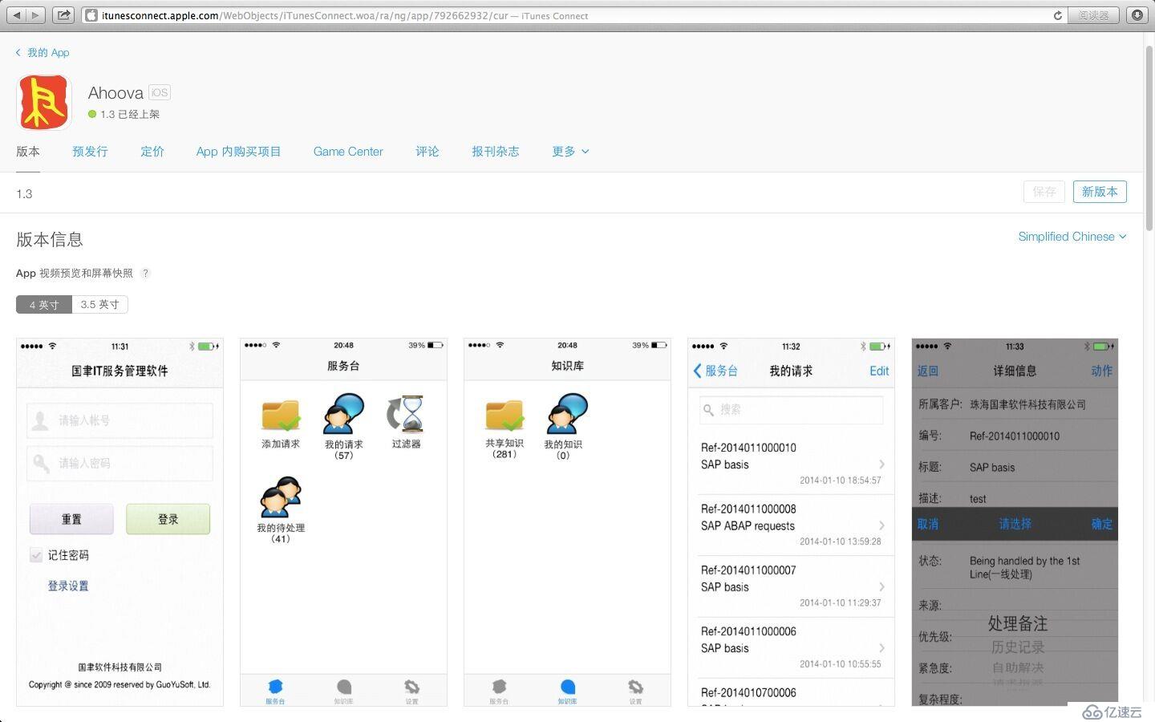This screenshot has width=1155, height=722.
Task: Open the 定价 tab
Action: (x=152, y=152)
